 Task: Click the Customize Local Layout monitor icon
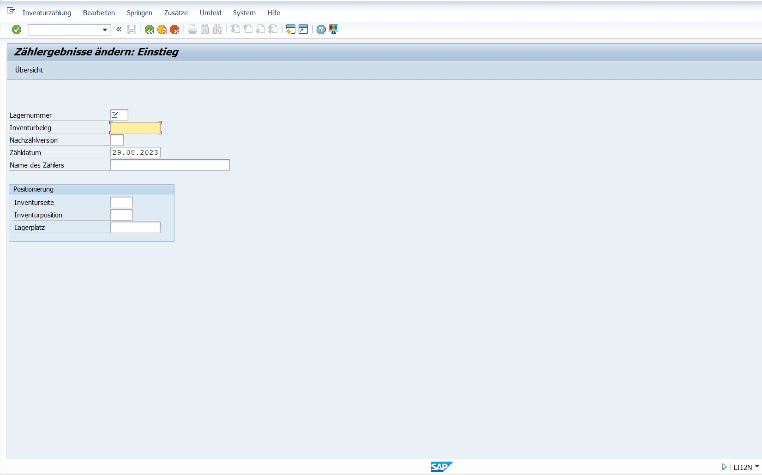click(334, 30)
